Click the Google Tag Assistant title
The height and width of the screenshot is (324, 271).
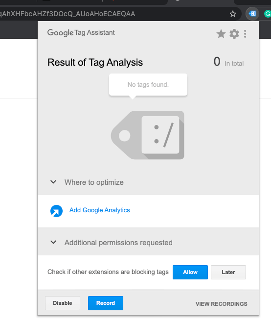coord(81,33)
